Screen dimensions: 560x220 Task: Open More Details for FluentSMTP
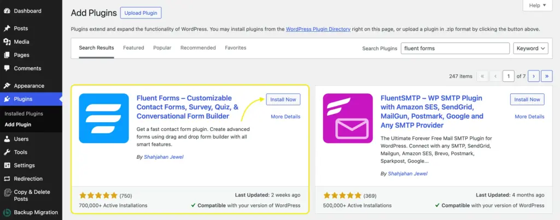point(529,117)
